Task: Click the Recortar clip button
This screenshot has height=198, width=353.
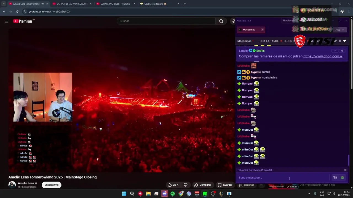Action: (246, 185)
